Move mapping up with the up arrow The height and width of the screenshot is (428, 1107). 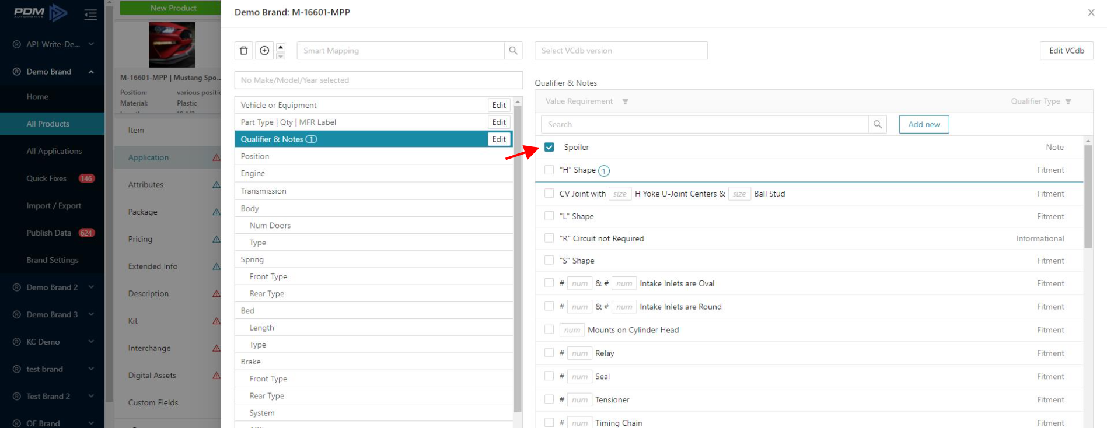281,47
